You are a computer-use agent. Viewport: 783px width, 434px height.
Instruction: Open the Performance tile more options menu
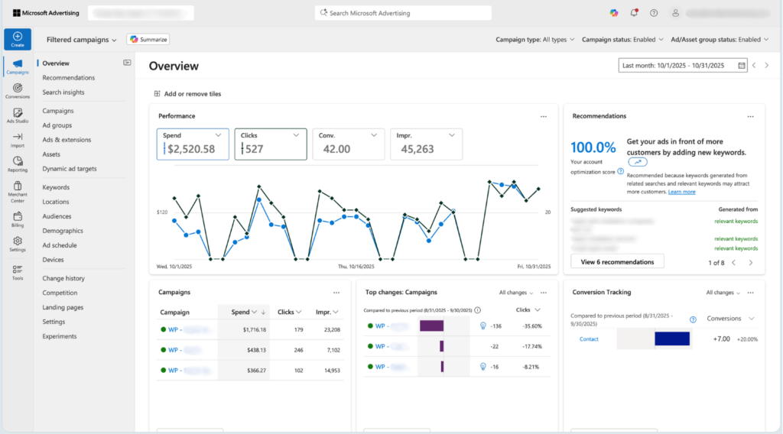[544, 116]
